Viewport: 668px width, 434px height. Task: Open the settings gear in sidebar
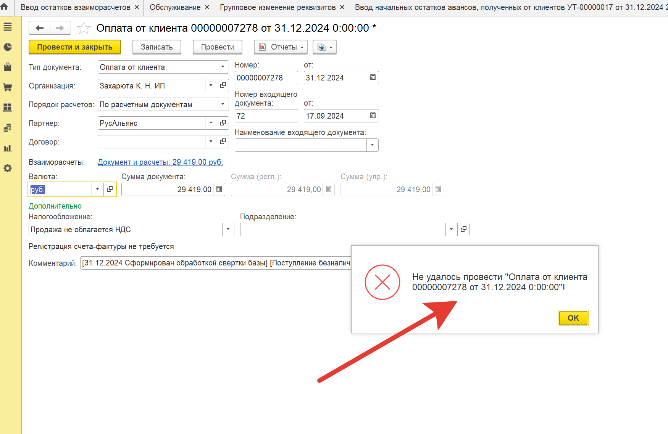tap(8, 168)
